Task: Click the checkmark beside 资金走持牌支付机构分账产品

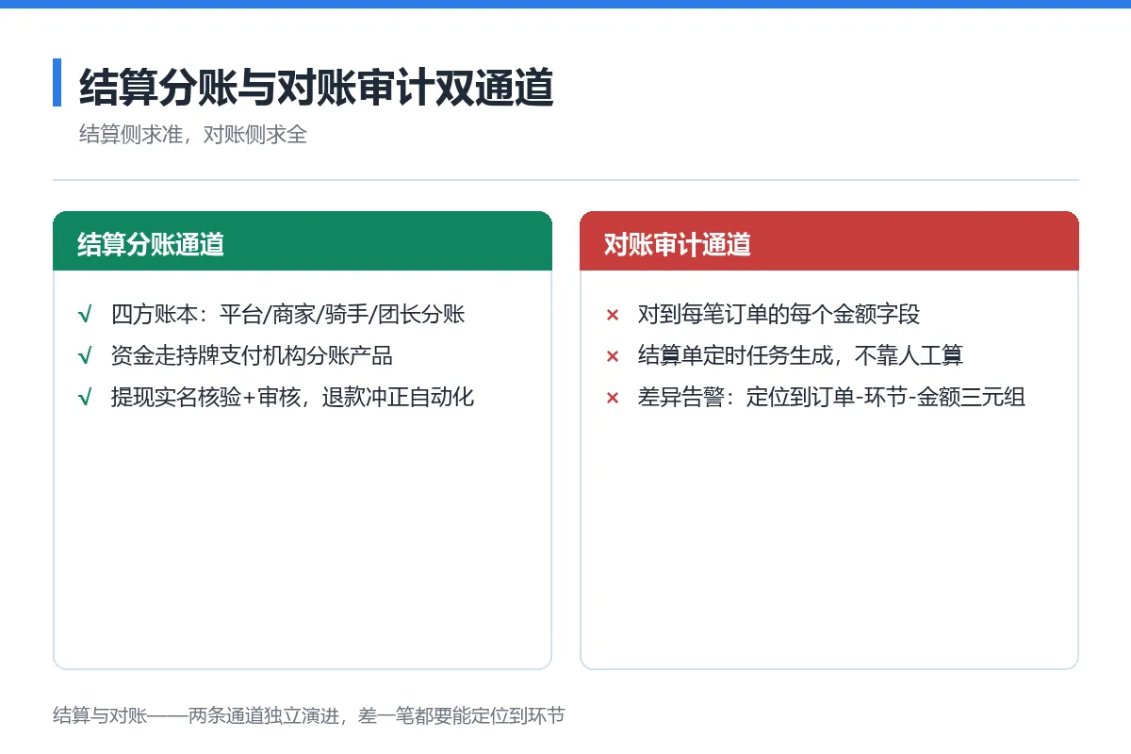Action: [85, 356]
